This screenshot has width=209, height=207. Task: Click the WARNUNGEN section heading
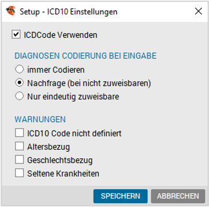(x=40, y=119)
